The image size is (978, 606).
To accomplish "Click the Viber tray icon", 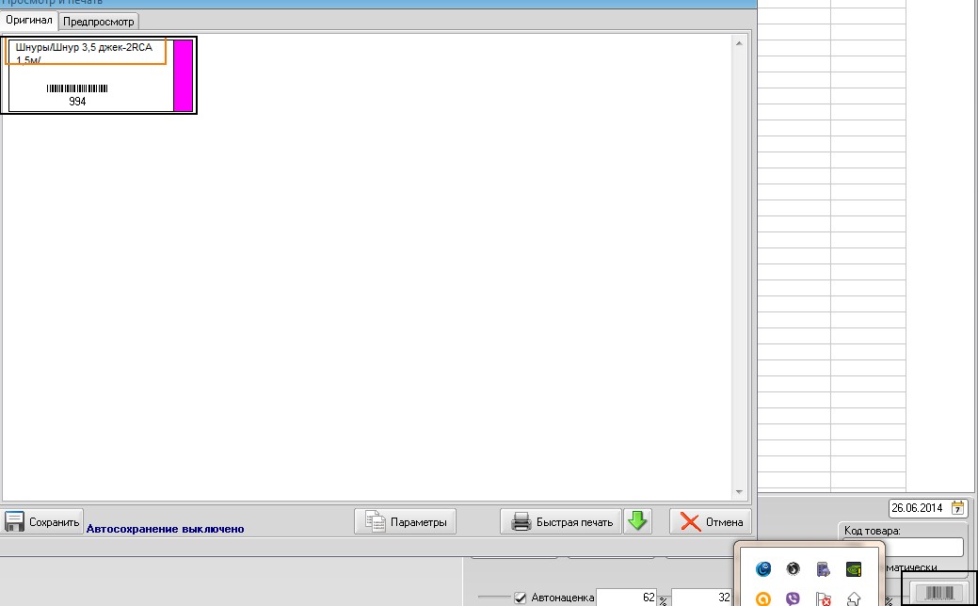I will tap(793, 599).
